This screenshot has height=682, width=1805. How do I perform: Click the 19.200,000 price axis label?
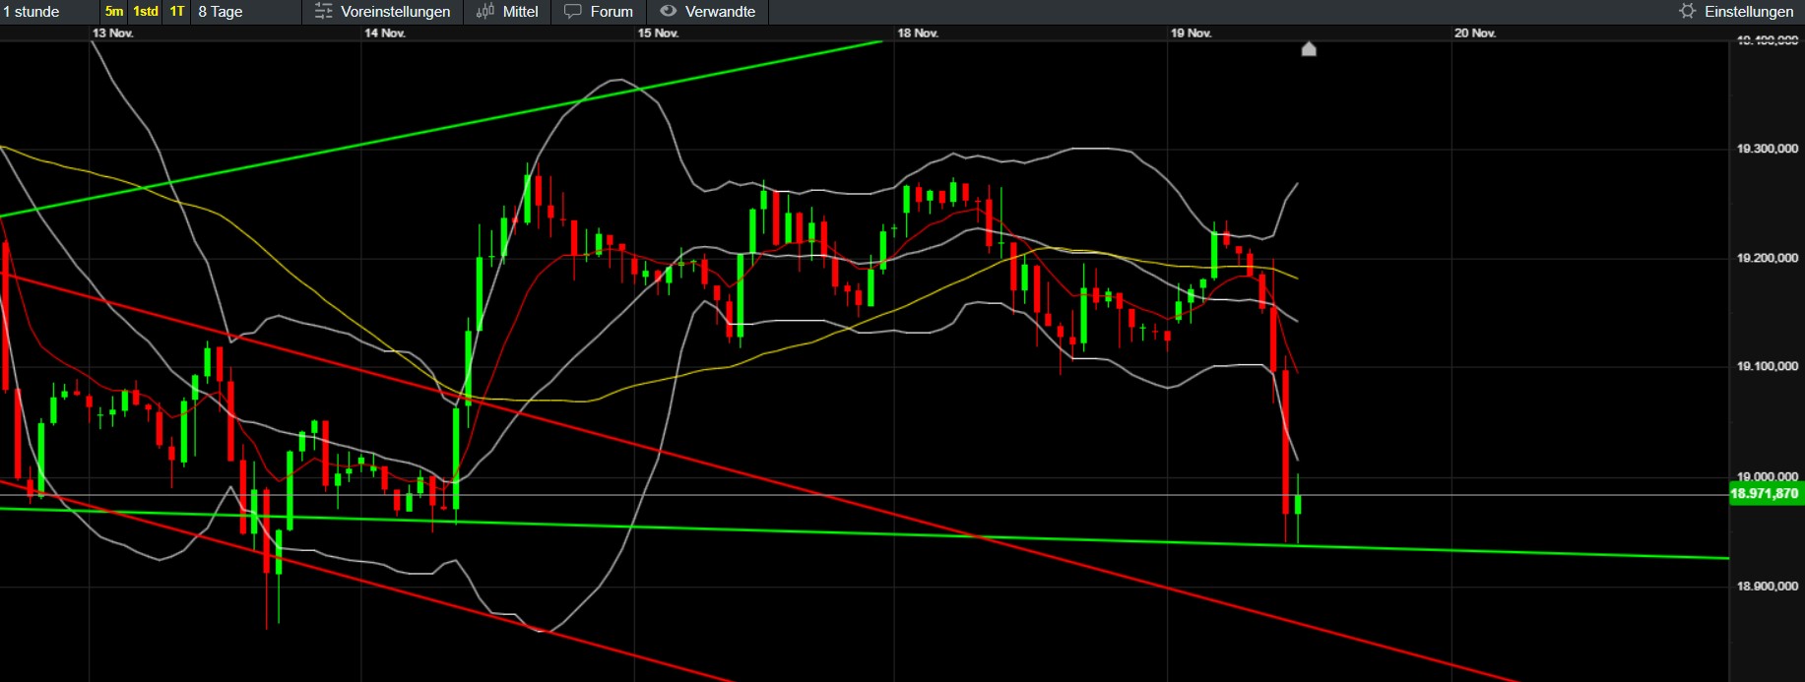click(x=1768, y=258)
